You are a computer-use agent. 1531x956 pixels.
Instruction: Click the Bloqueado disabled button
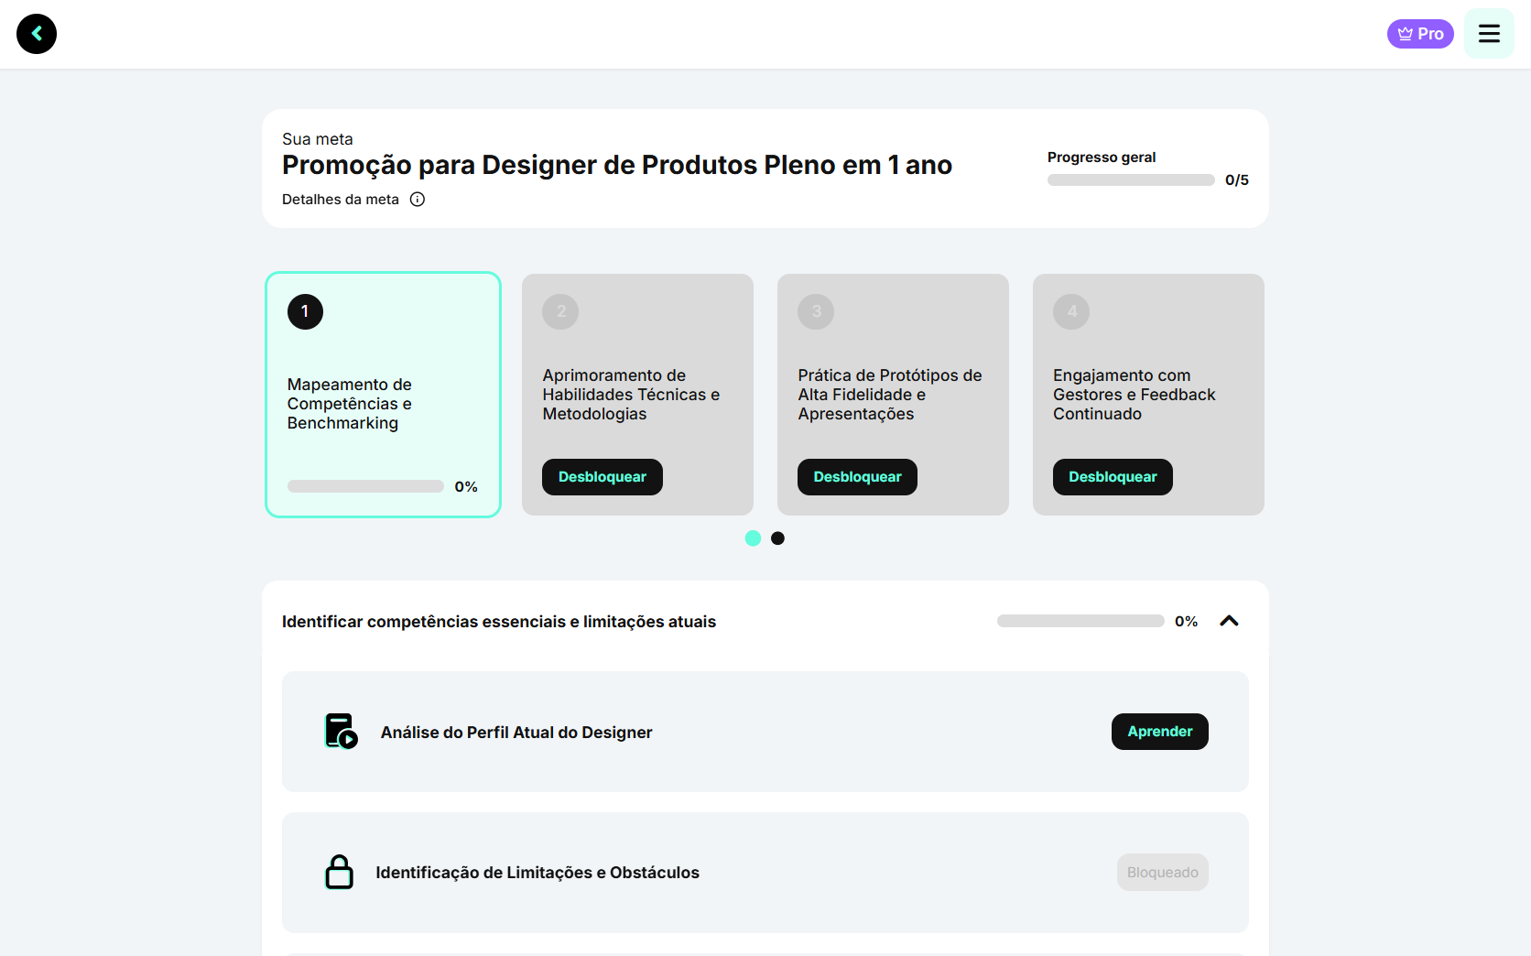[x=1162, y=873]
